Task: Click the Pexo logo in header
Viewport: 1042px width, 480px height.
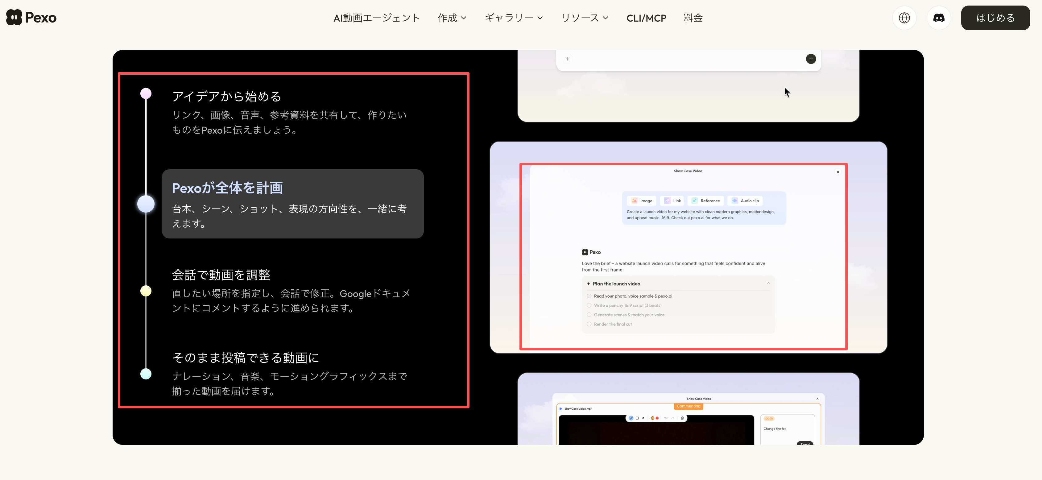Action: click(x=31, y=17)
